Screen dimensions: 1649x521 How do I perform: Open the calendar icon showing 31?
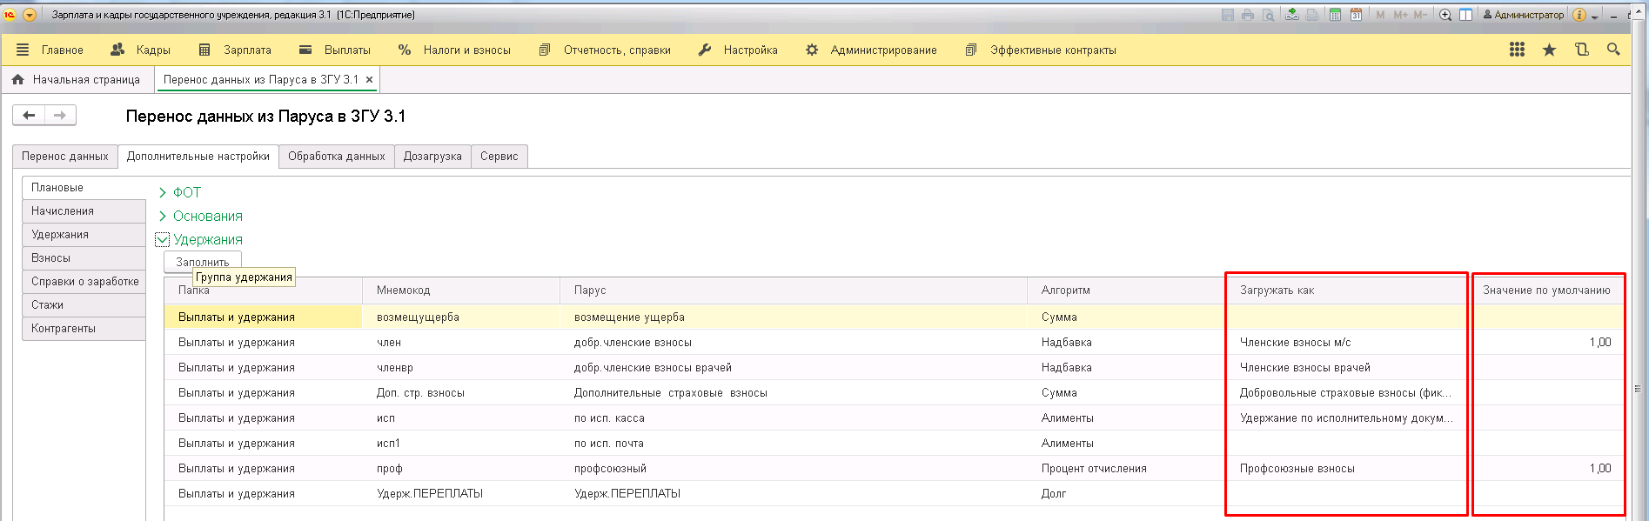tap(1356, 15)
